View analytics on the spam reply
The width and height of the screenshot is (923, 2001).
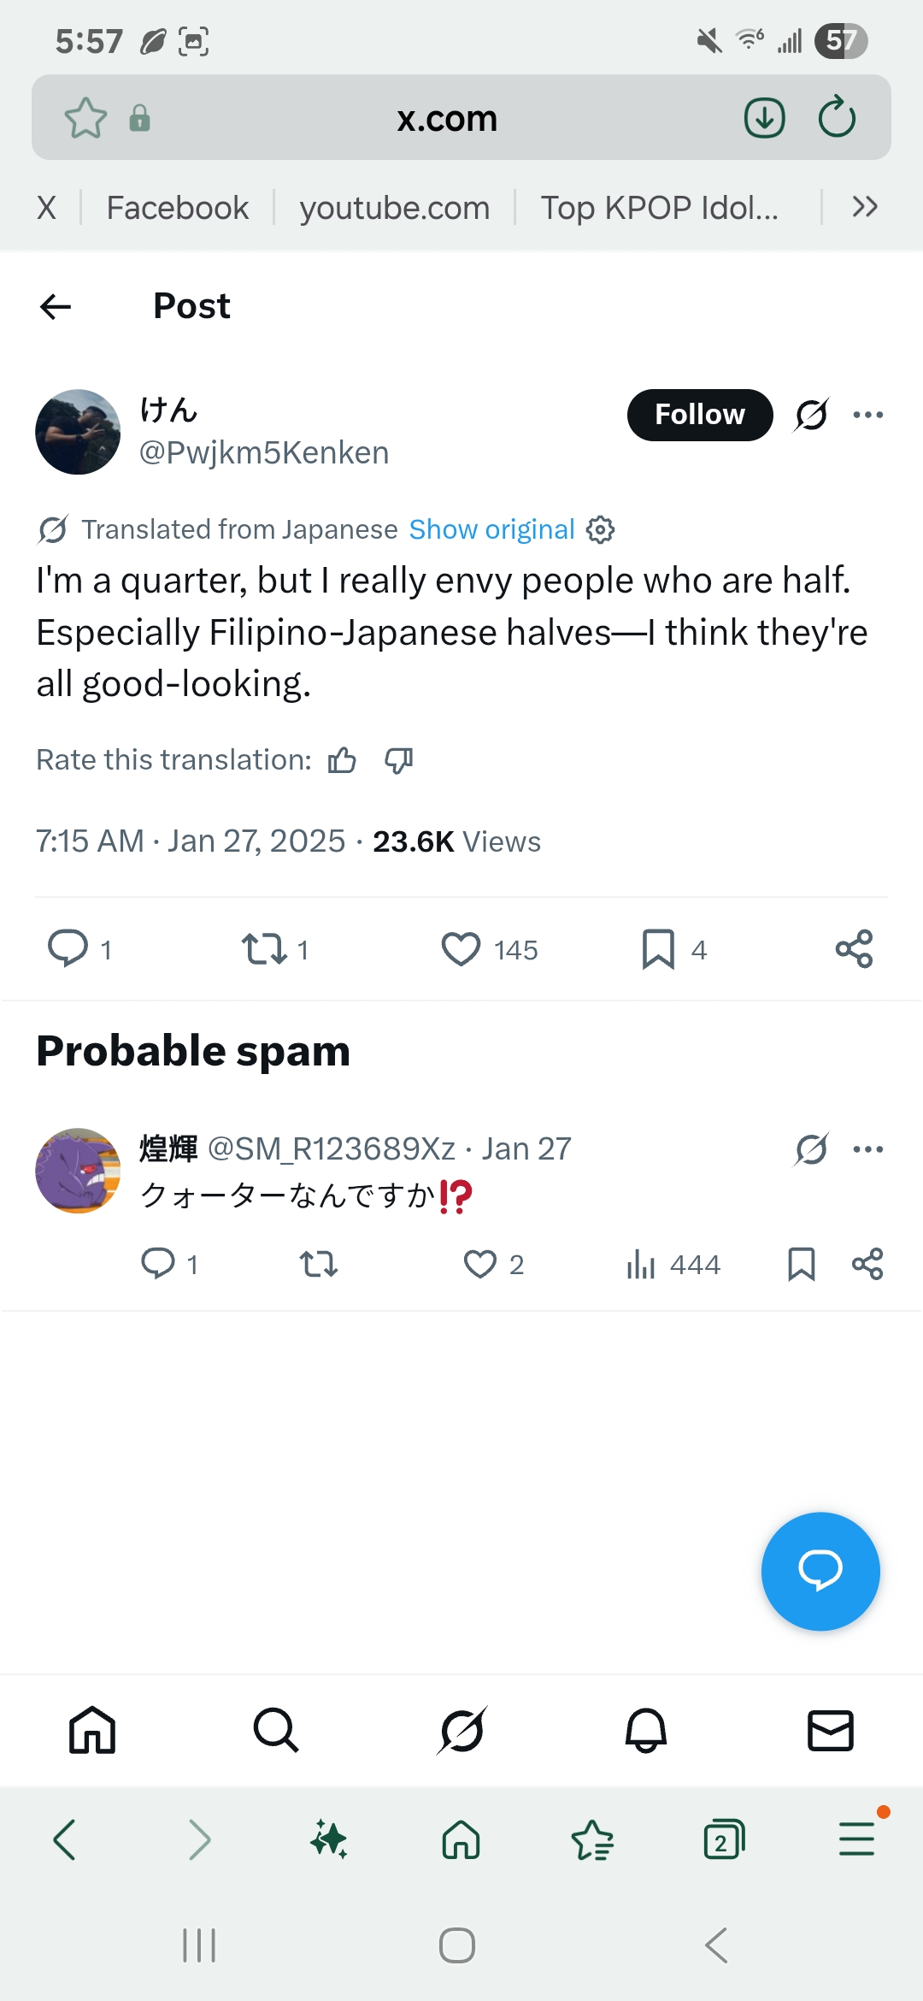tap(644, 1264)
